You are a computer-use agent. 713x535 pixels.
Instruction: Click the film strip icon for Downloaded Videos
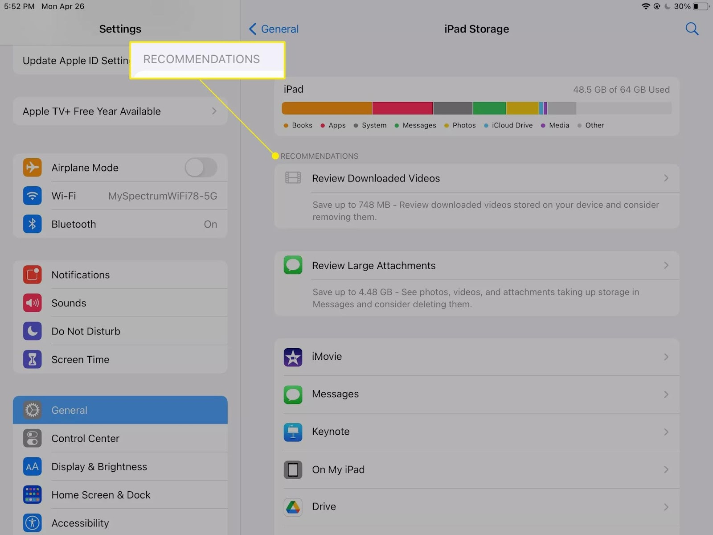tap(293, 178)
